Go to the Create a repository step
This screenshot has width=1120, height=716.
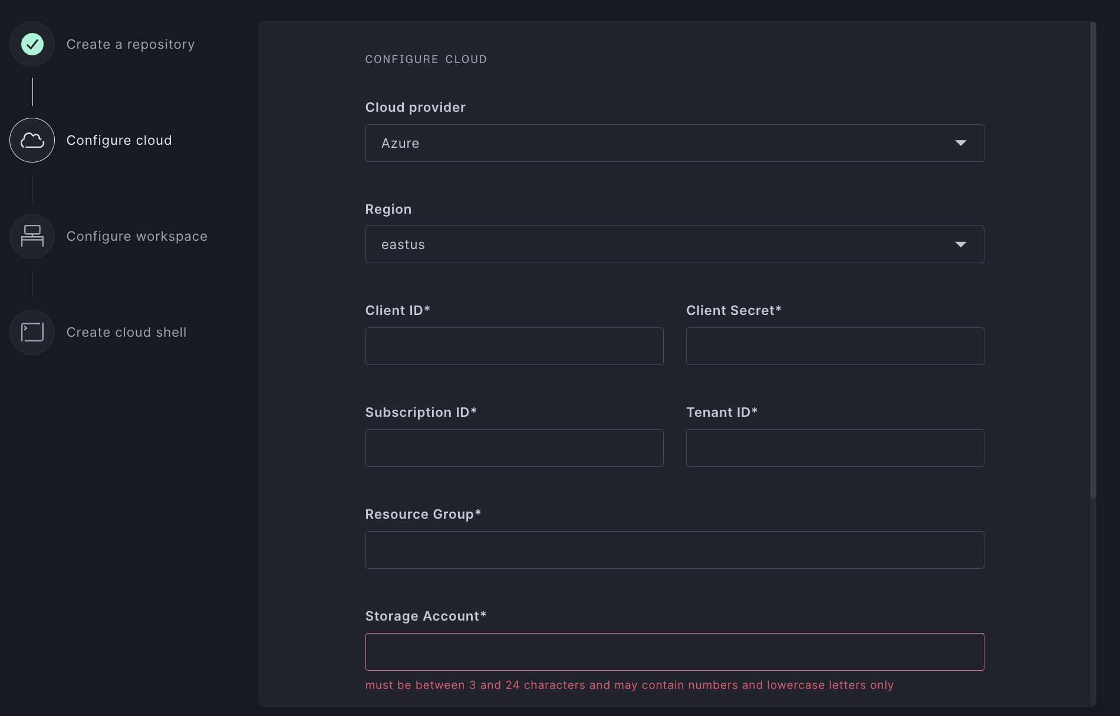click(130, 44)
